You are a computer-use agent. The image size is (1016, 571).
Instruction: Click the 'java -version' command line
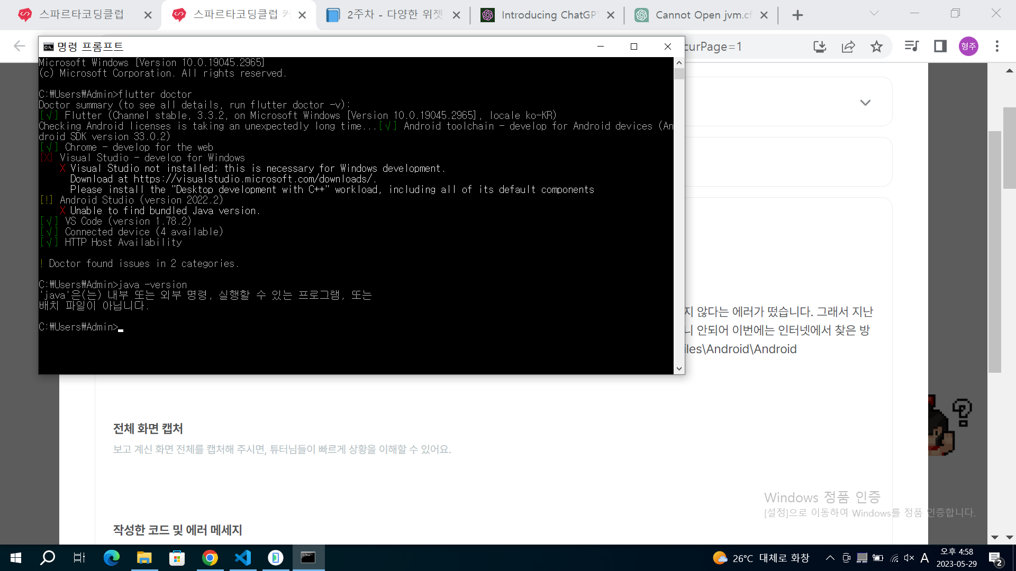coord(113,284)
